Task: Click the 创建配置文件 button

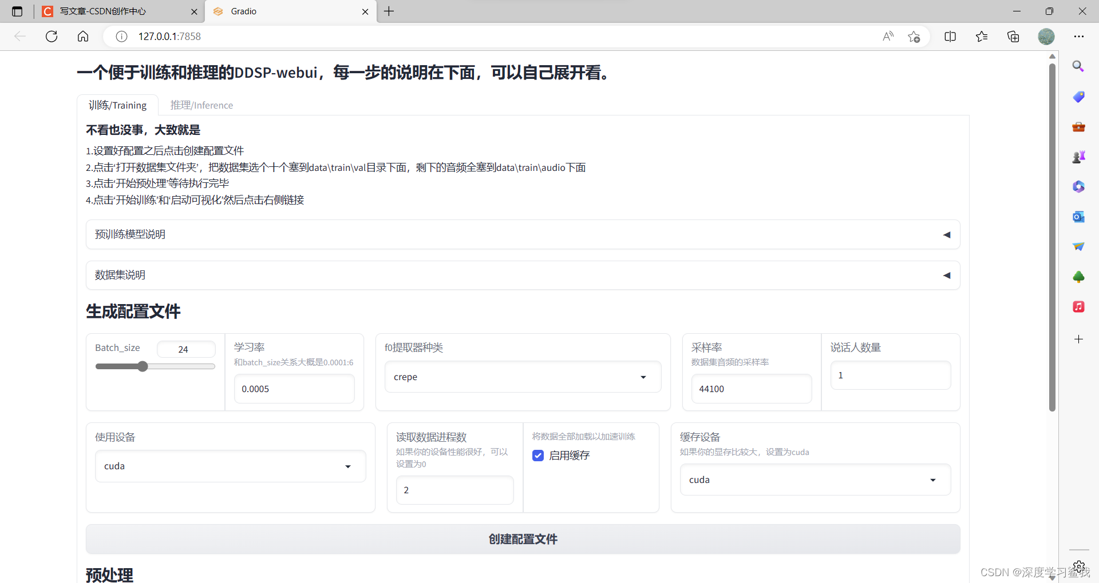Action: [522, 539]
